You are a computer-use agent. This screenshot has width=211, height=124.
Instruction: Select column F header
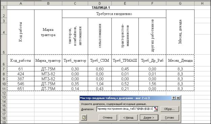152,3
